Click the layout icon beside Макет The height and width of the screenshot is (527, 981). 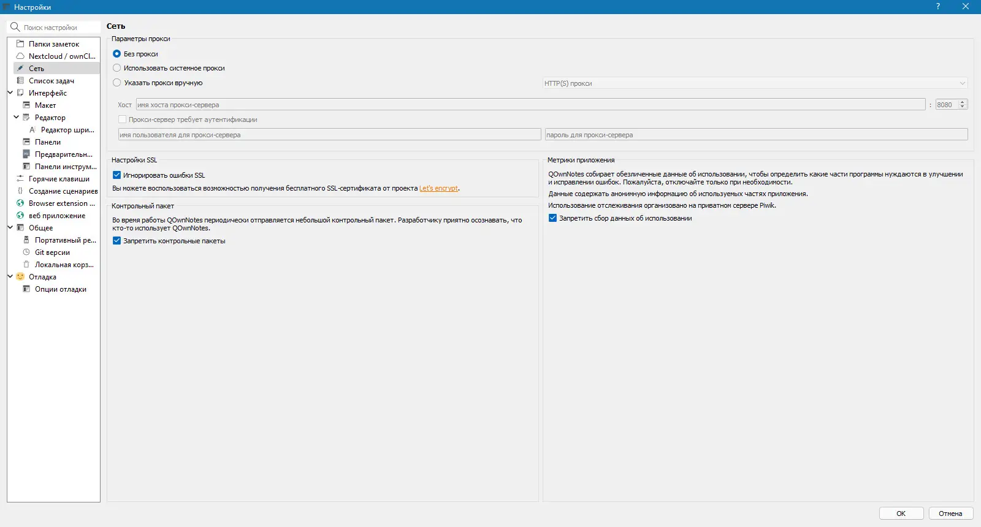(26, 105)
